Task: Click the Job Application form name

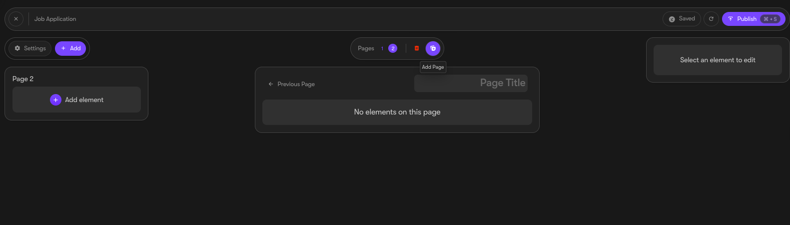Action: click(x=55, y=19)
